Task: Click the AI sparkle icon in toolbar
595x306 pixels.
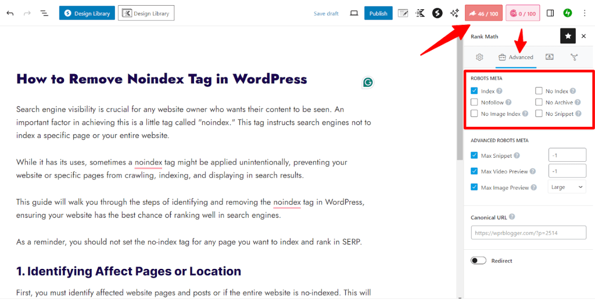Action: click(x=454, y=13)
